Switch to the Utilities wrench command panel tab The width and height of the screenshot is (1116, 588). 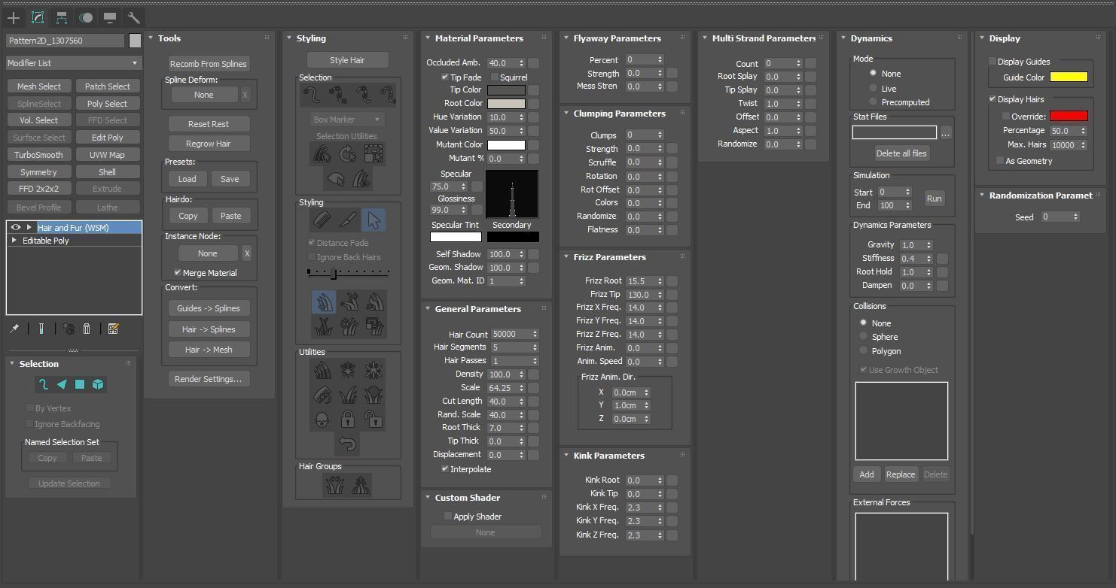134,18
